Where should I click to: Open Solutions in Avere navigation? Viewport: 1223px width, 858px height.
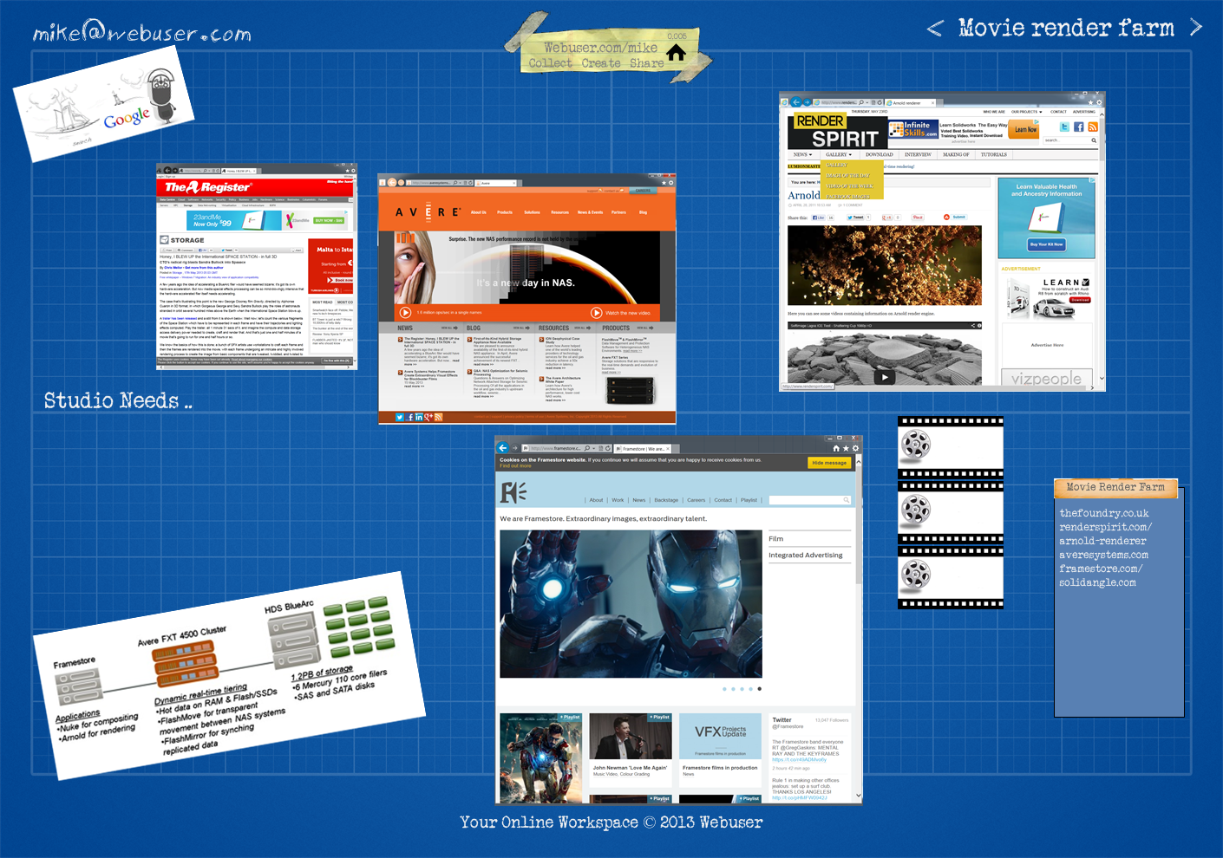tap(532, 212)
